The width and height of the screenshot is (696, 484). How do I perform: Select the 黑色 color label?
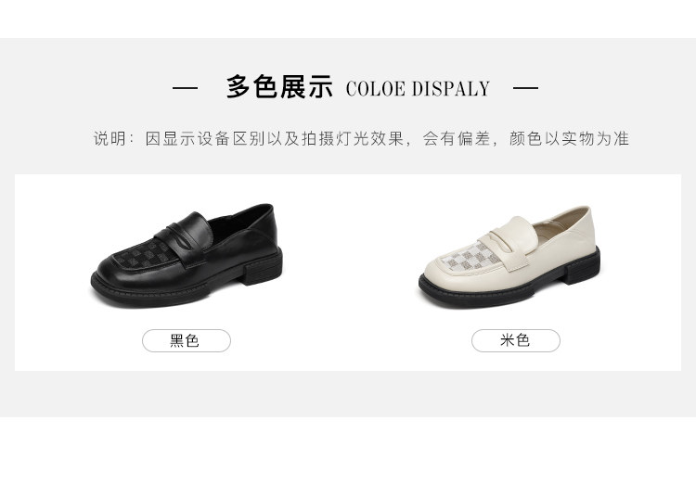[x=186, y=340]
